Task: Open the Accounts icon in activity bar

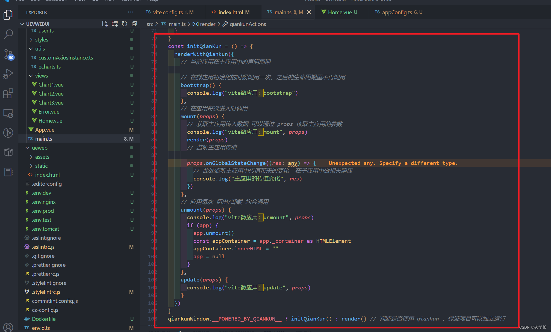Action: point(8,327)
